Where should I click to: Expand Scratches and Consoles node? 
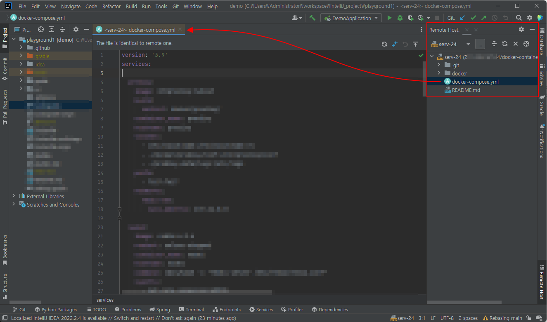click(14, 204)
